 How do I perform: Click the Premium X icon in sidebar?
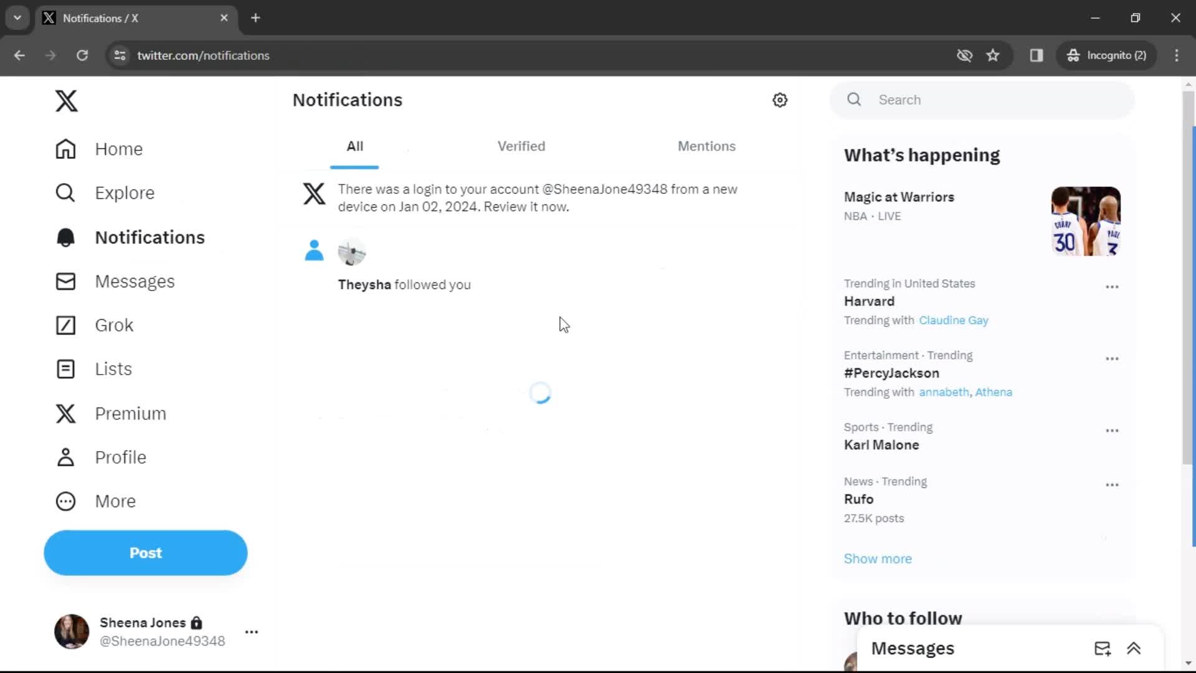65,413
